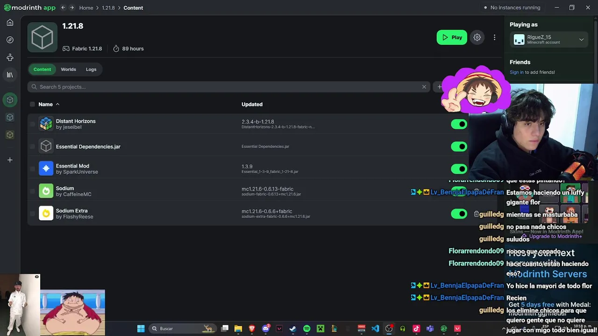Open Discord from the taskbar
598x336 pixels.
click(266, 329)
